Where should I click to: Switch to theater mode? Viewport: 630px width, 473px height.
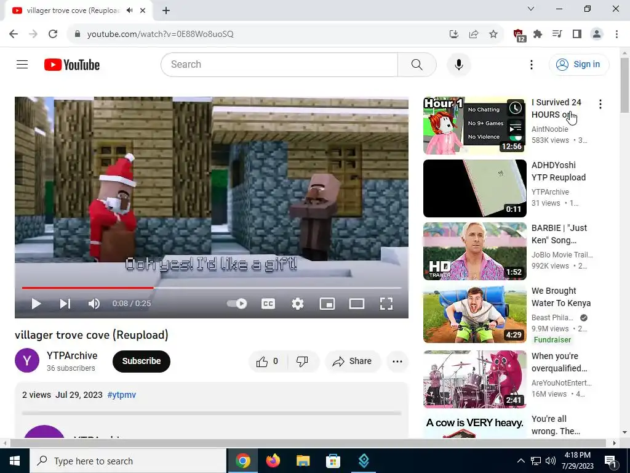357,304
